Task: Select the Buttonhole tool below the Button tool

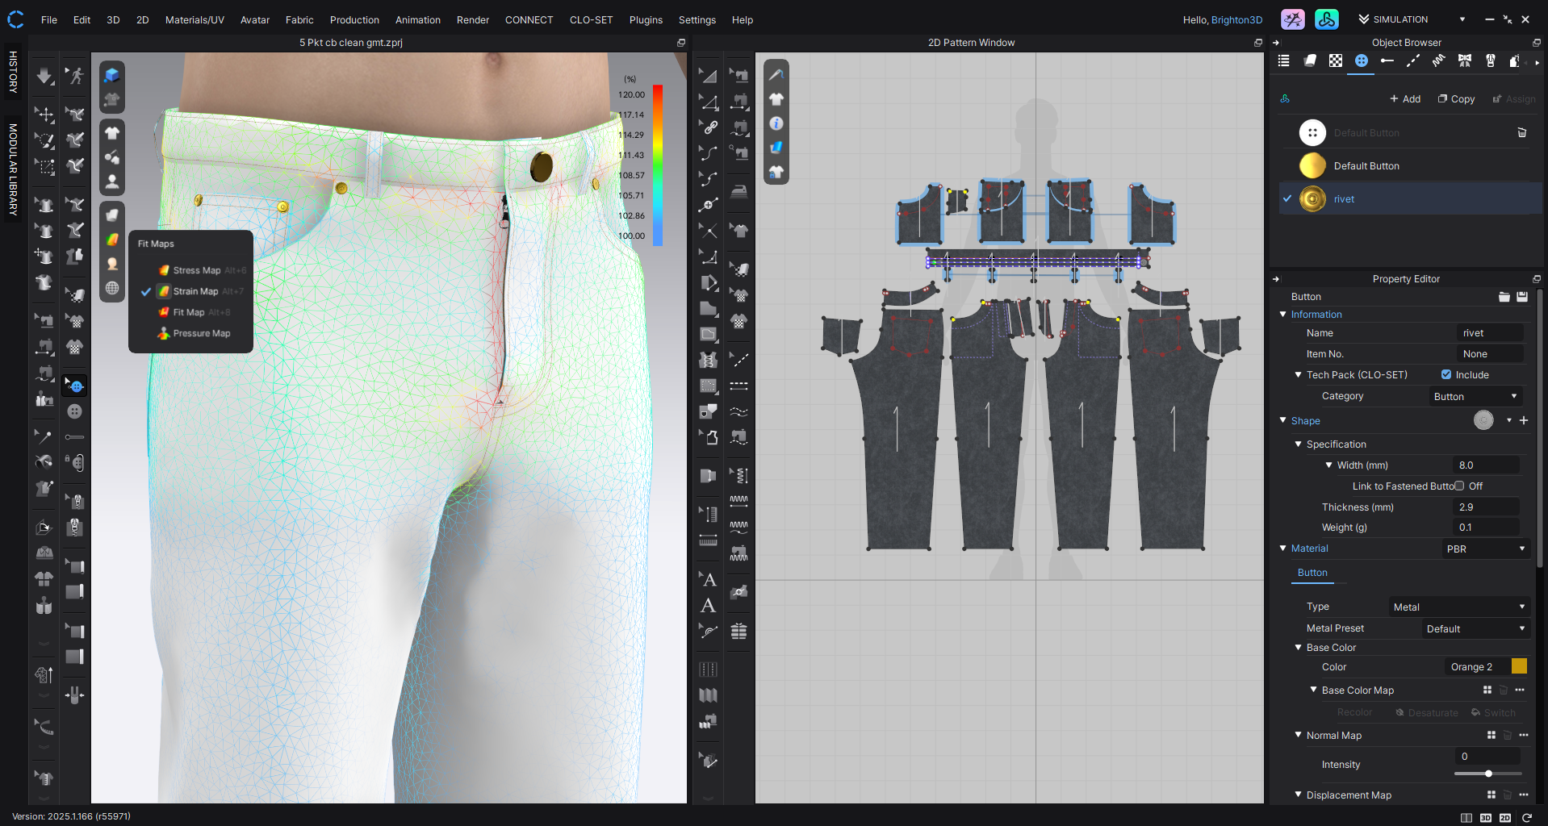Action: 74,436
